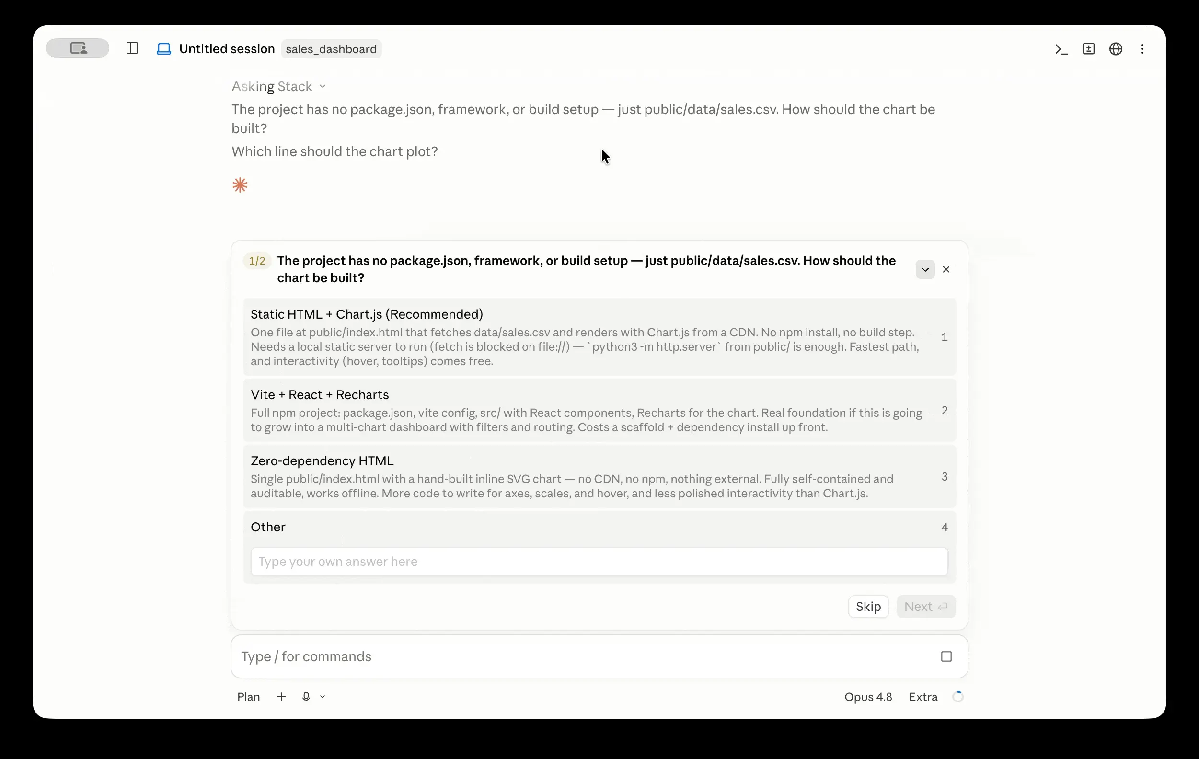This screenshot has height=759, width=1199.
Task: Expand the Asking Stack chevron
Action: [323, 87]
